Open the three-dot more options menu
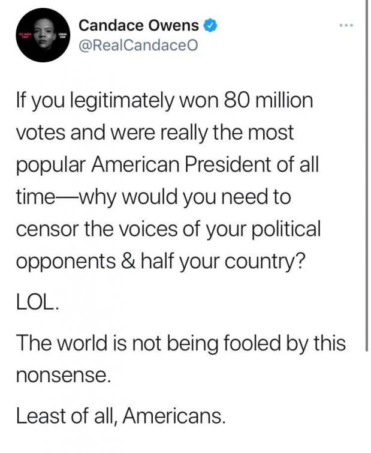This screenshot has width=371, height=453. pos(346,26)
